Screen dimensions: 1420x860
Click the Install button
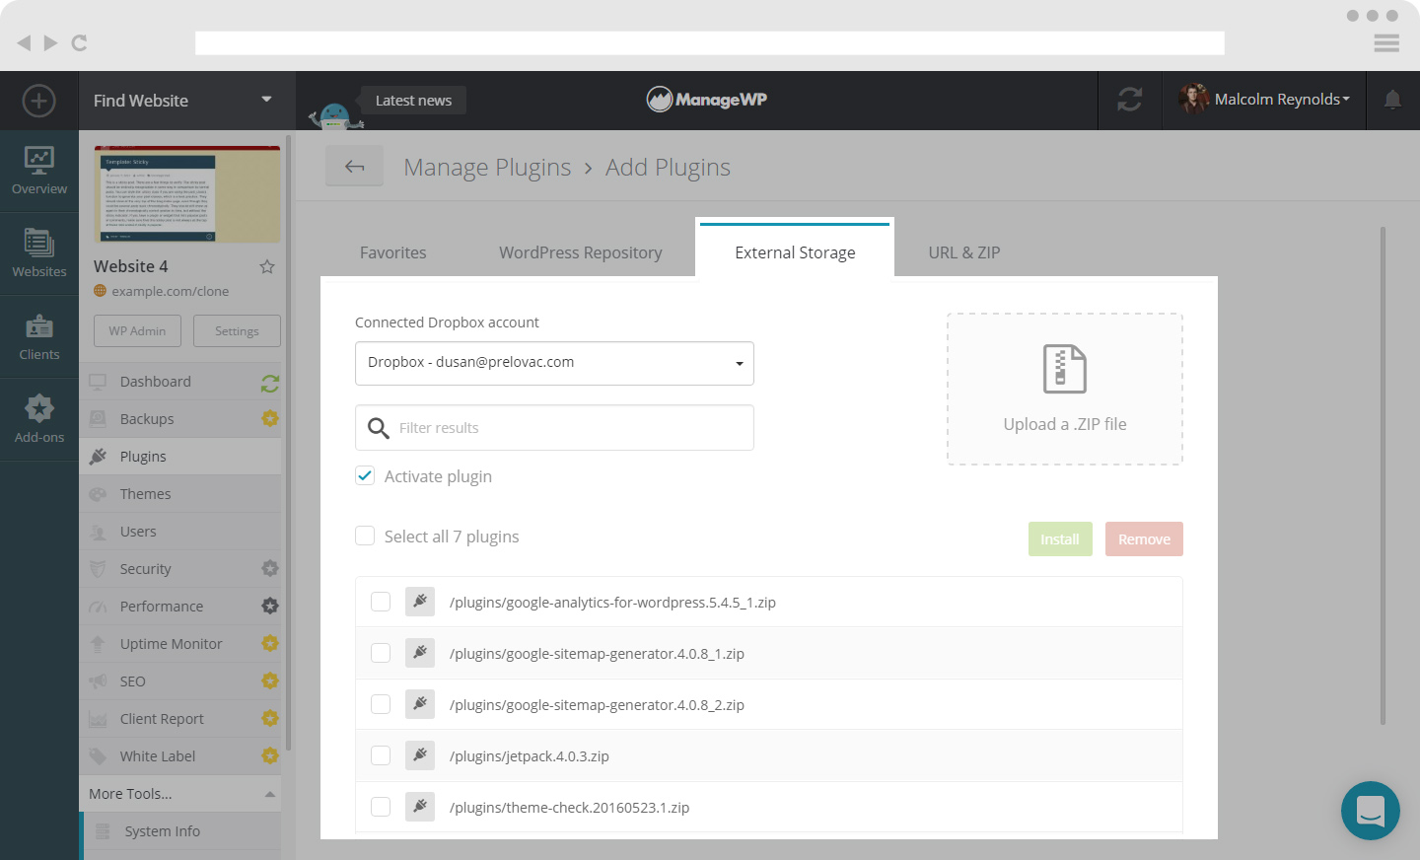[x=1060, y=539]
